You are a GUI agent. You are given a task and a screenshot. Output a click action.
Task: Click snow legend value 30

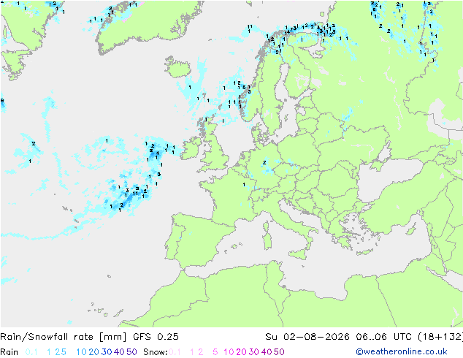(254, 352)
